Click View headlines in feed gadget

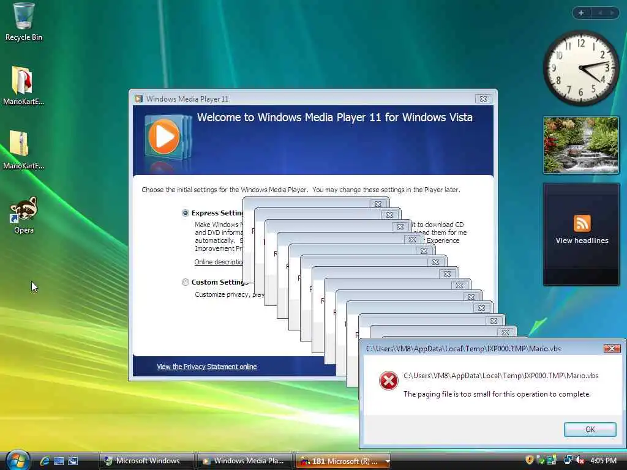click(582, 241)
